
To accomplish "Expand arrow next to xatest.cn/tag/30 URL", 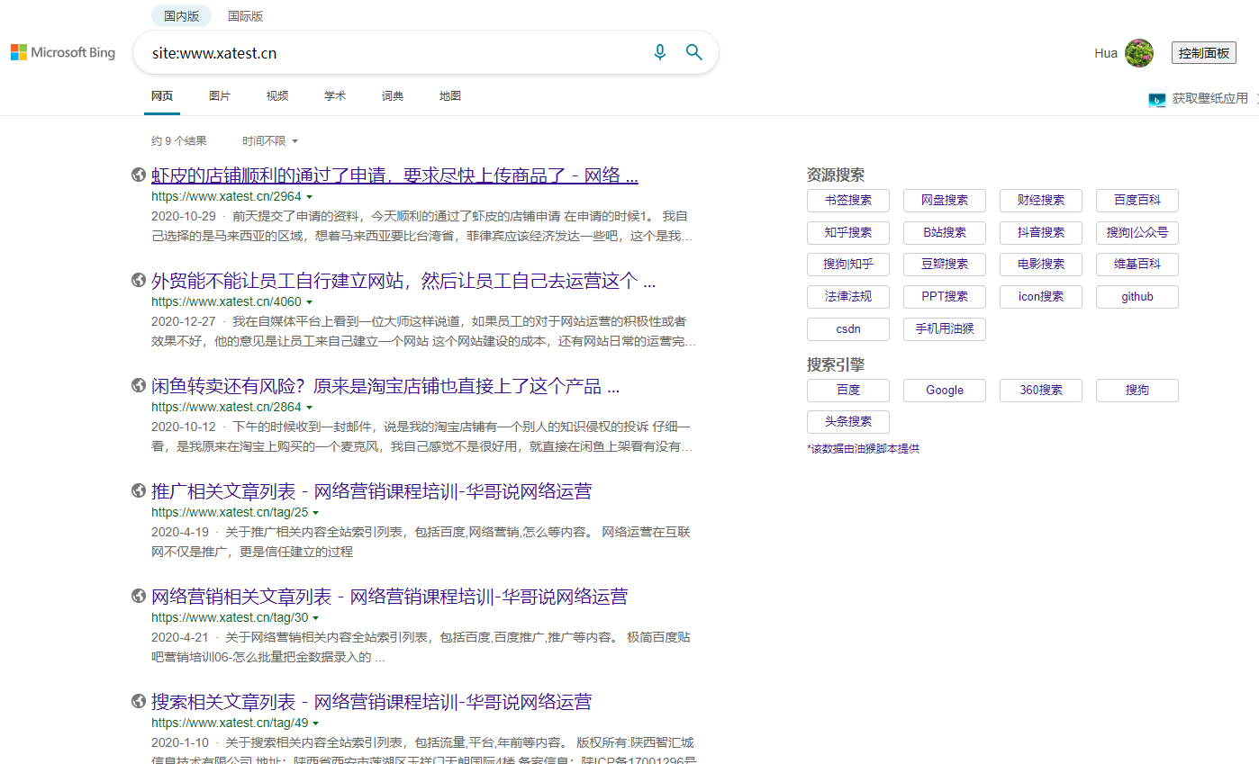I will point(315,617).
